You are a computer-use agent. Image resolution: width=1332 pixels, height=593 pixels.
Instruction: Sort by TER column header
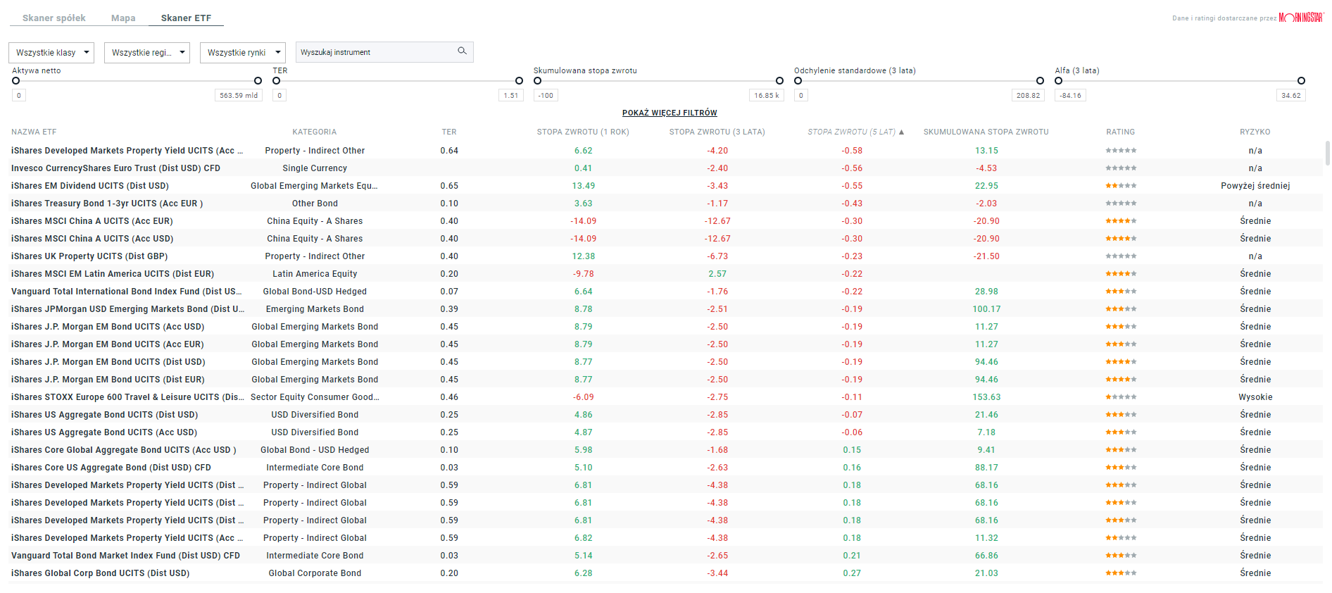pyautogui.click(x=449, y=132)
